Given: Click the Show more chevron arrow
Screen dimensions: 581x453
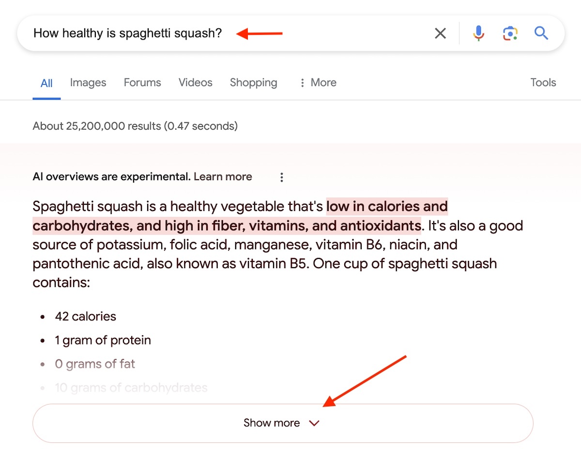Looking at the screenshot, I should tap(314, 423).
